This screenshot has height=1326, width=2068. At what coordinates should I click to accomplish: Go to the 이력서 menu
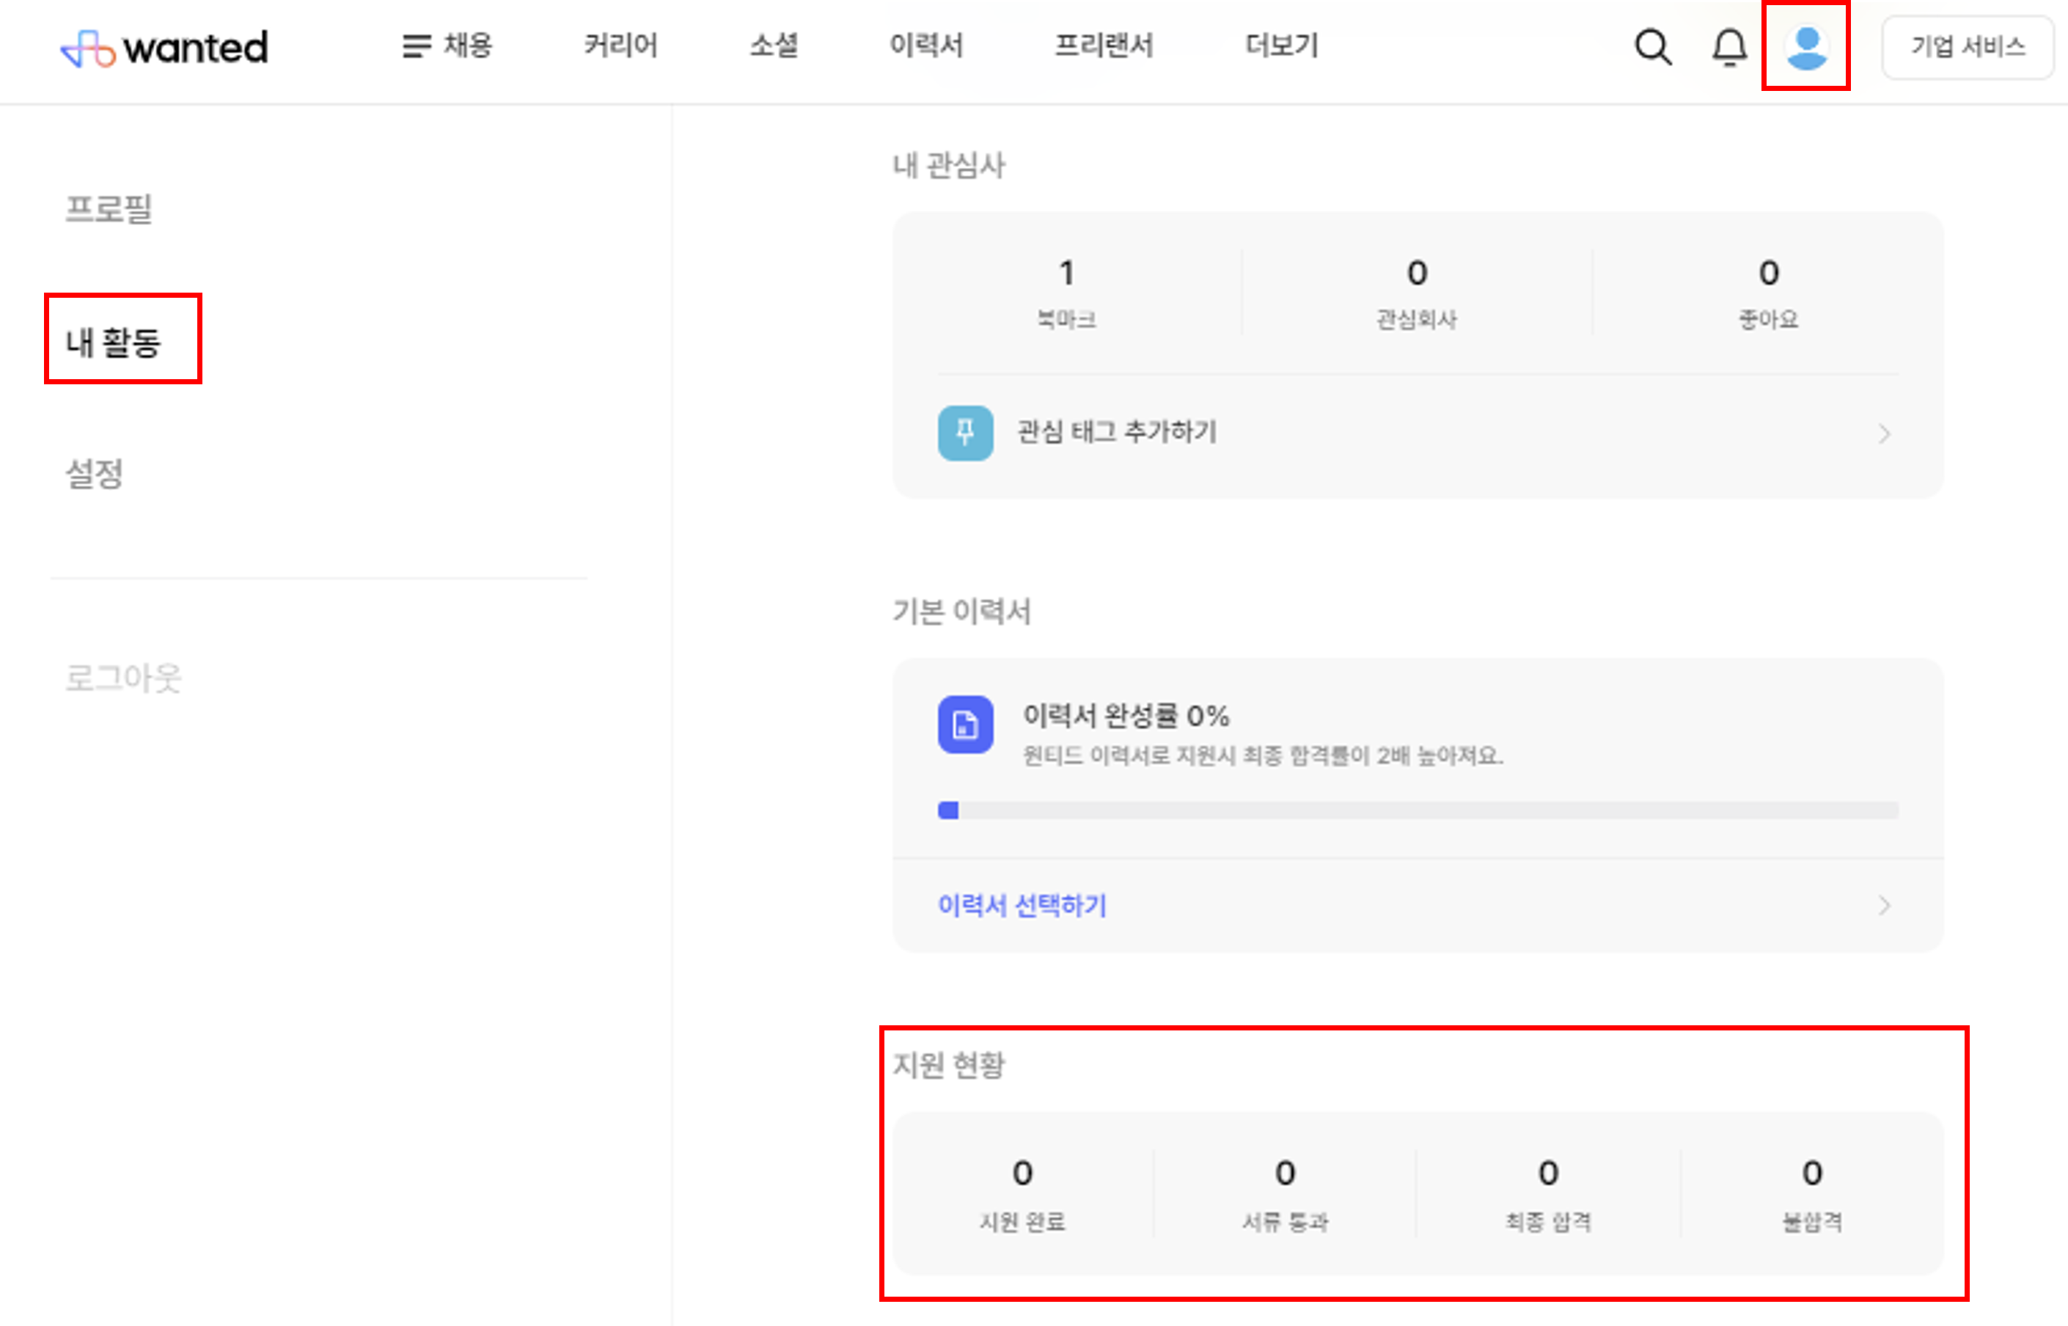(x=926, y=45)
